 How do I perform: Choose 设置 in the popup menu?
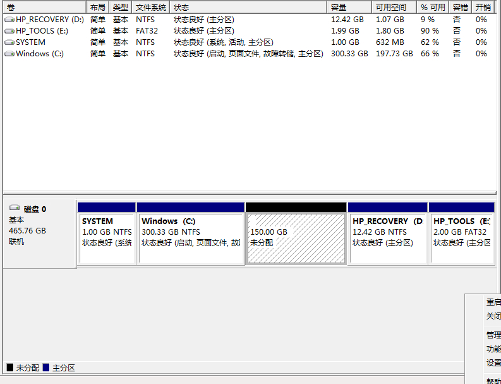(493, 363)
